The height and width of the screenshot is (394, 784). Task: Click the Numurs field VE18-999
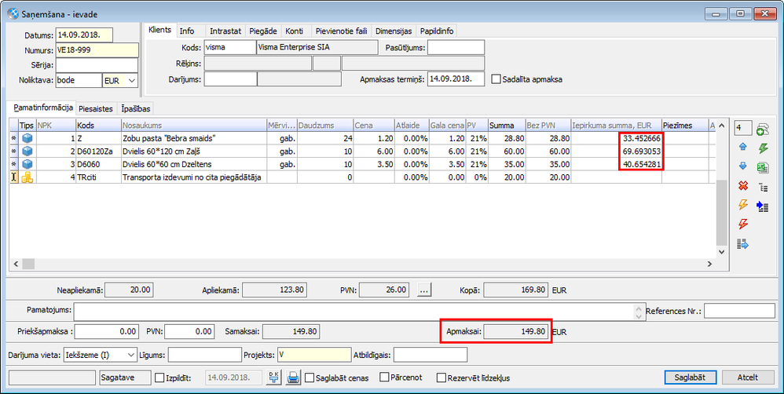click(97, 50)
